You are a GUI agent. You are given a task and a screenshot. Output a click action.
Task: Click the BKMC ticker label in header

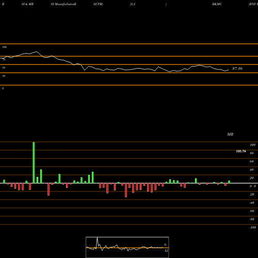[217, 4]
